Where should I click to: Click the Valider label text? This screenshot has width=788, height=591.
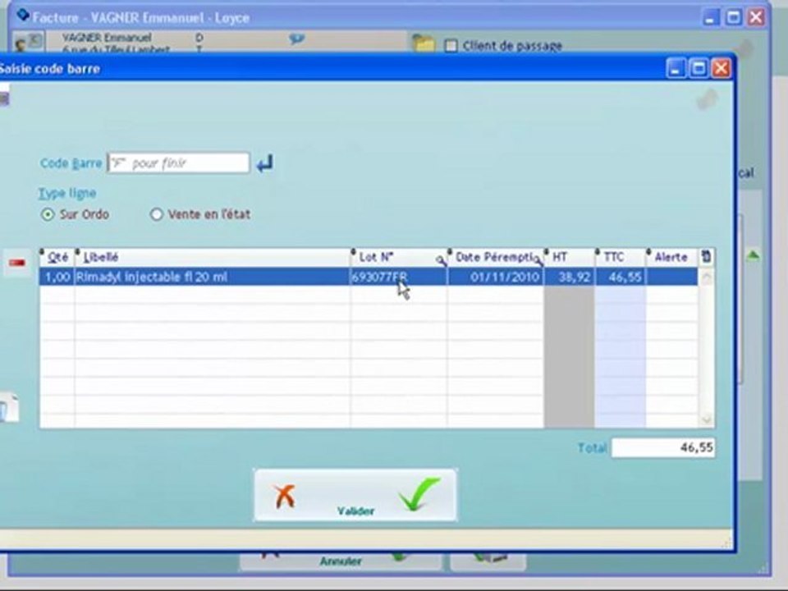355,511
